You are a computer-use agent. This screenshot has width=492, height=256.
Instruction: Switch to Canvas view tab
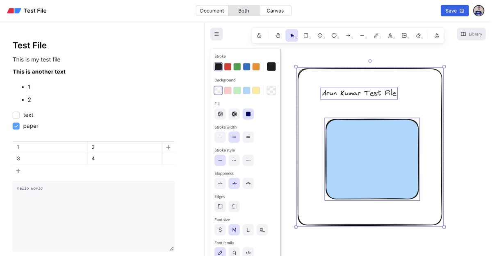click(275, 11)
